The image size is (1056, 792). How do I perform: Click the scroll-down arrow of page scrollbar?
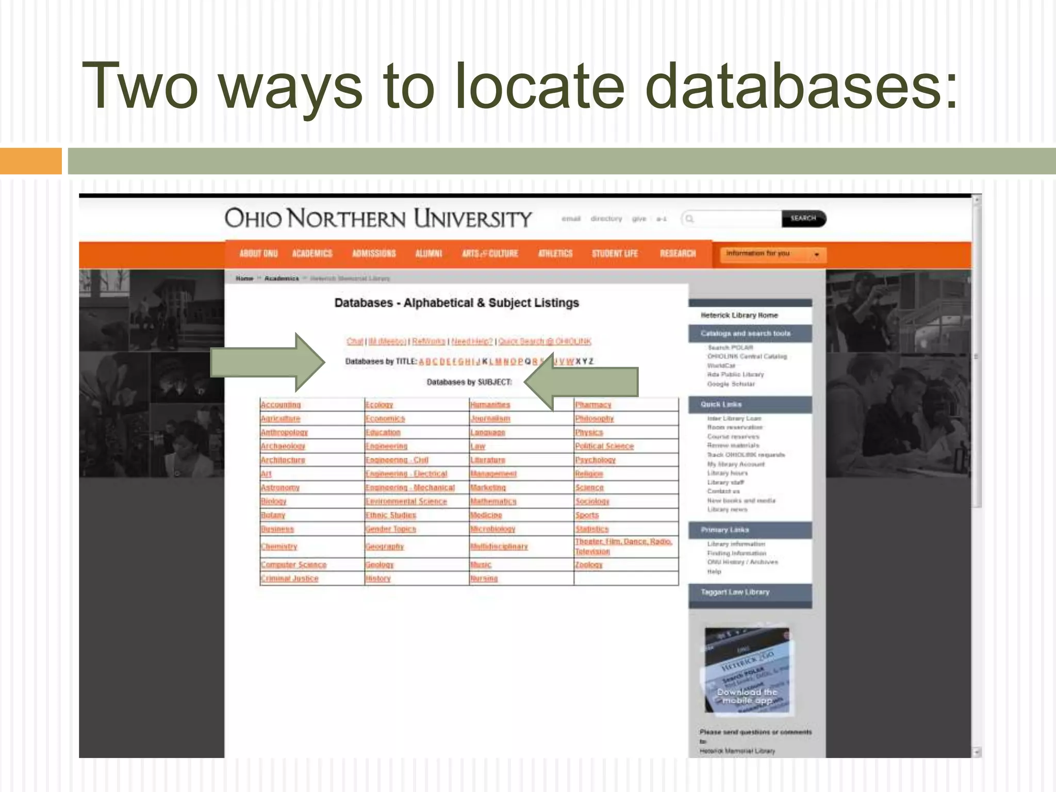pyautogui.click(x=977, y=752)
